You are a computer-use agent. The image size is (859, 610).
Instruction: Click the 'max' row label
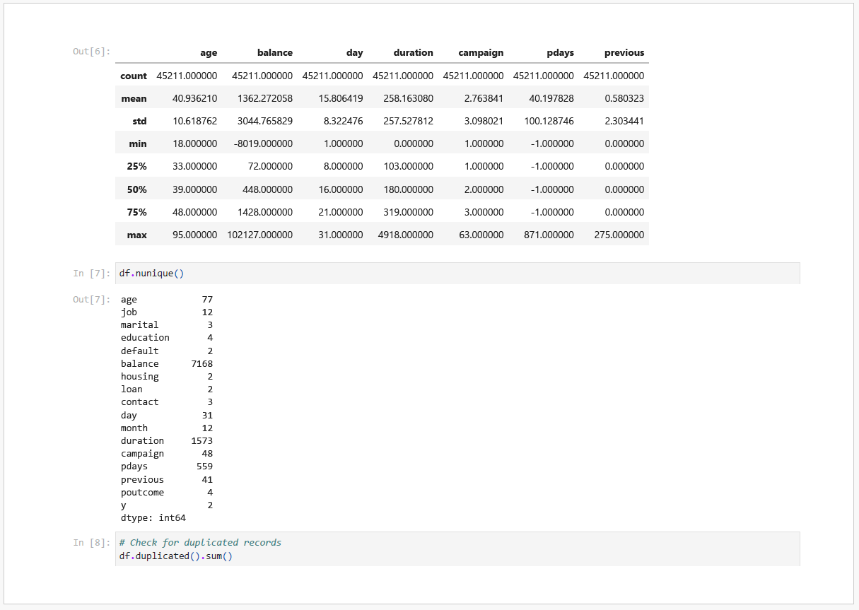tap(136, 235)
